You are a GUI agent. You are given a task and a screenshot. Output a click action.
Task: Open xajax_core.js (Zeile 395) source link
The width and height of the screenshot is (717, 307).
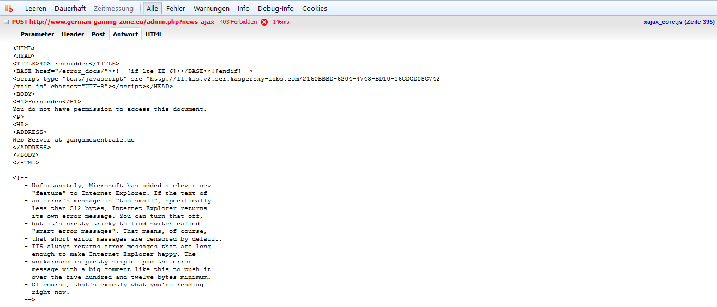tap(679, 22)
